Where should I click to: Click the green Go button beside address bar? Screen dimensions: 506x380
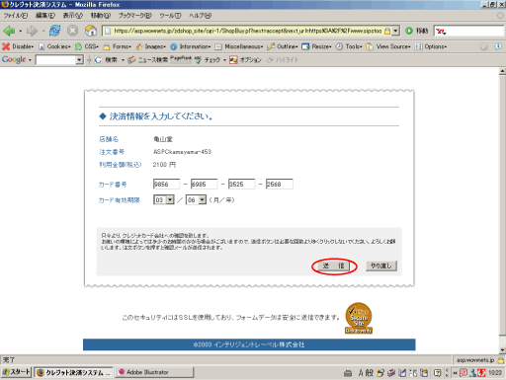(x=417, y=31)
